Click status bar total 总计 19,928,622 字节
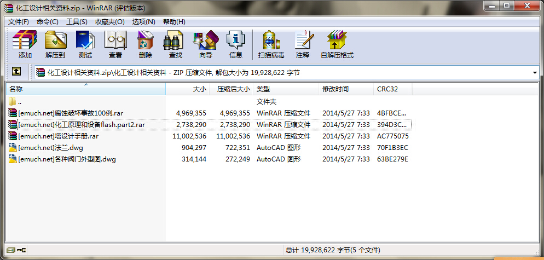544x260 pixels. coord(333,250)
